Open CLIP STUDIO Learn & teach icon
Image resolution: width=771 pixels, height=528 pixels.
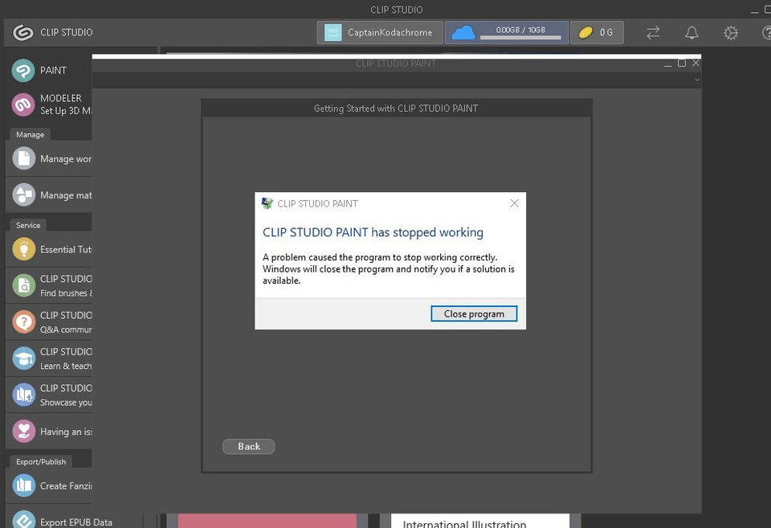tap(23, 358)
